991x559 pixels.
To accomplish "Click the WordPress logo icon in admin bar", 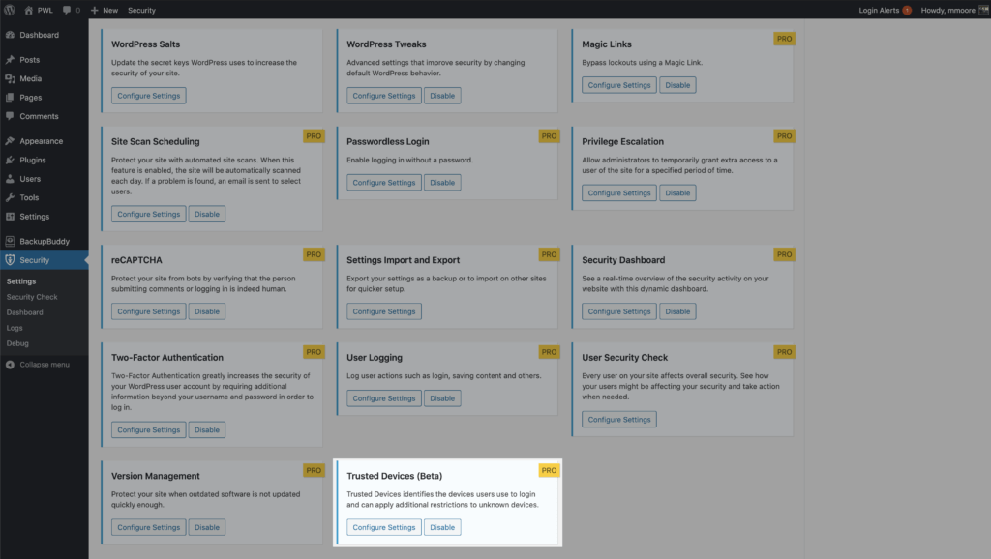I will [x=10, y=10].
